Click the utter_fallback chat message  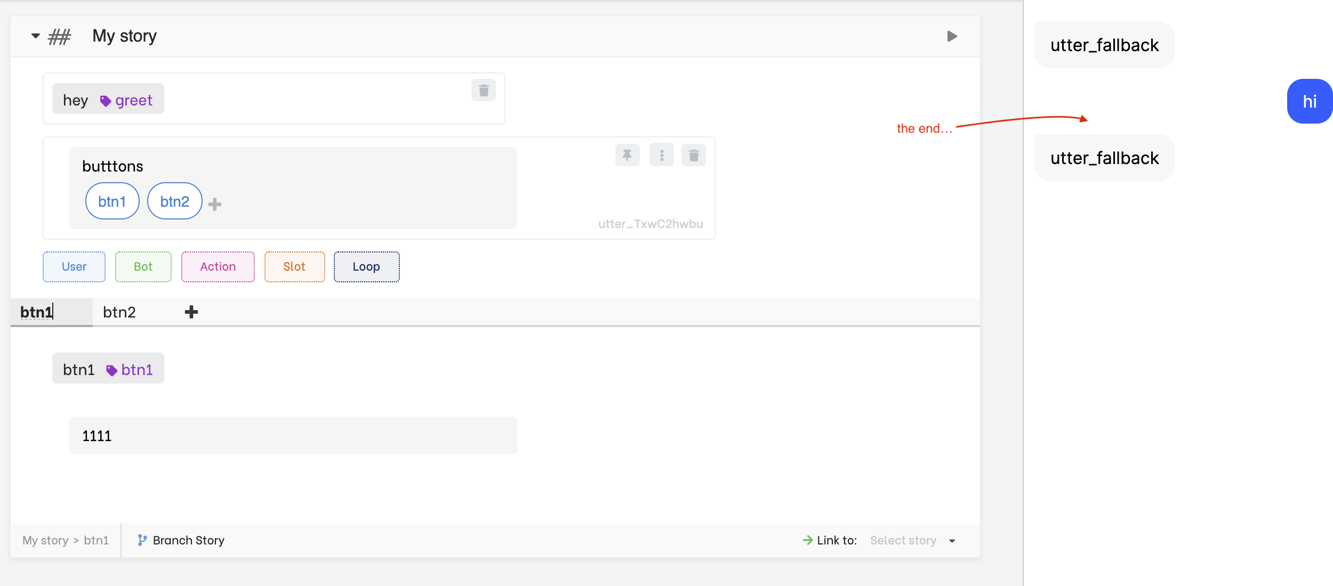pos(1103,45)
